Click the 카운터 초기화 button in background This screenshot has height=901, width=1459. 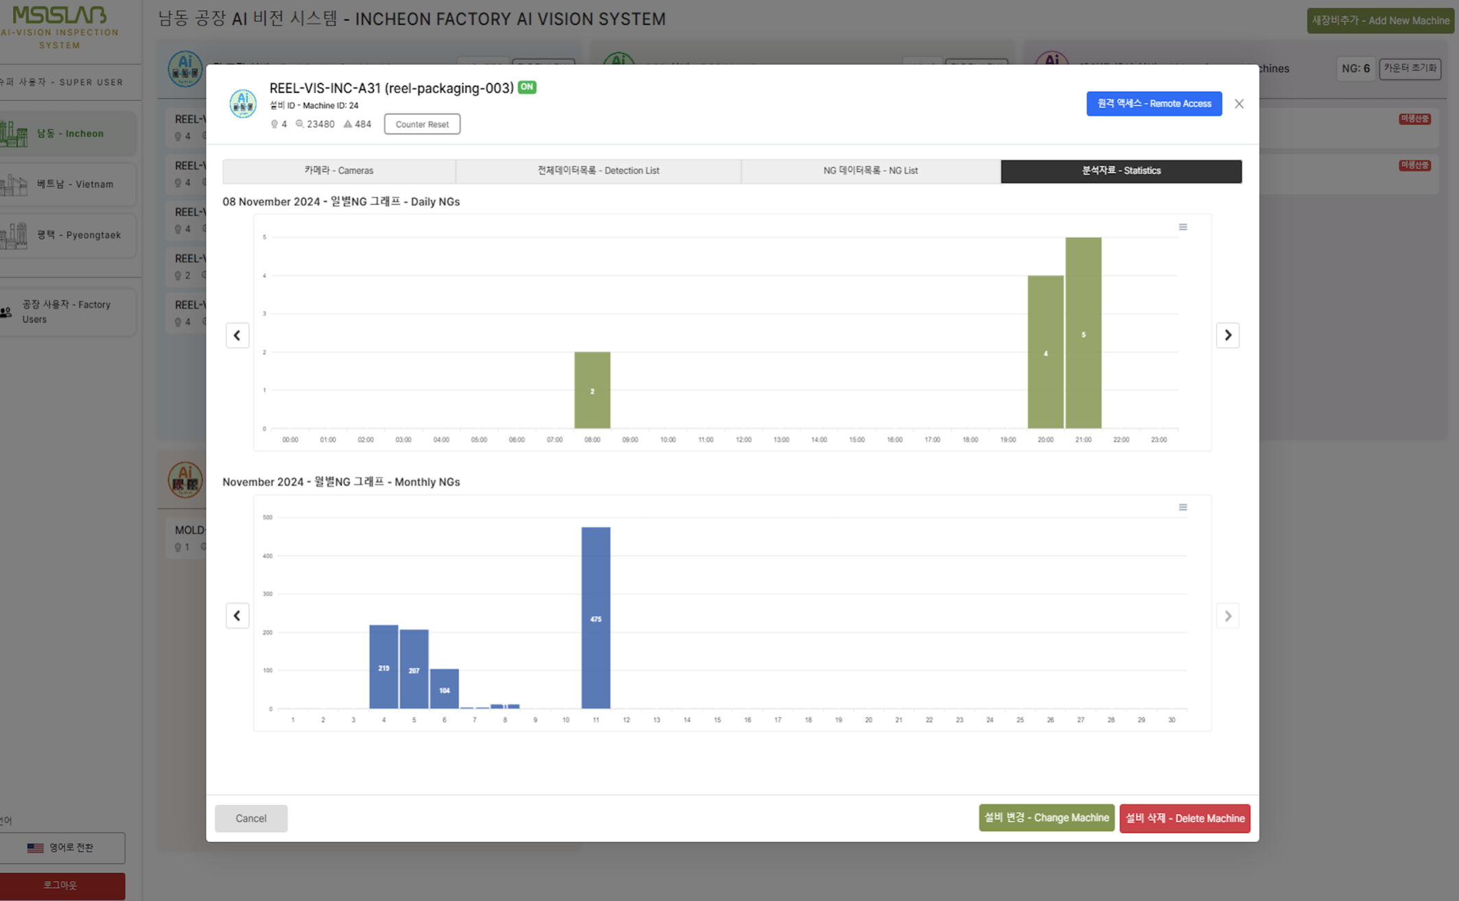pos(1410,69)
